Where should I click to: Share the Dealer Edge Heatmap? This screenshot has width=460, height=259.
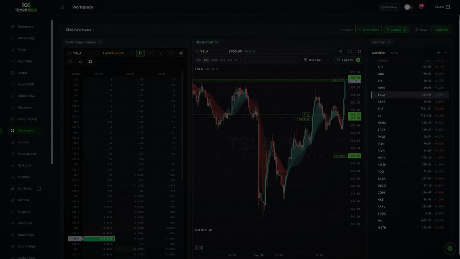181,53
